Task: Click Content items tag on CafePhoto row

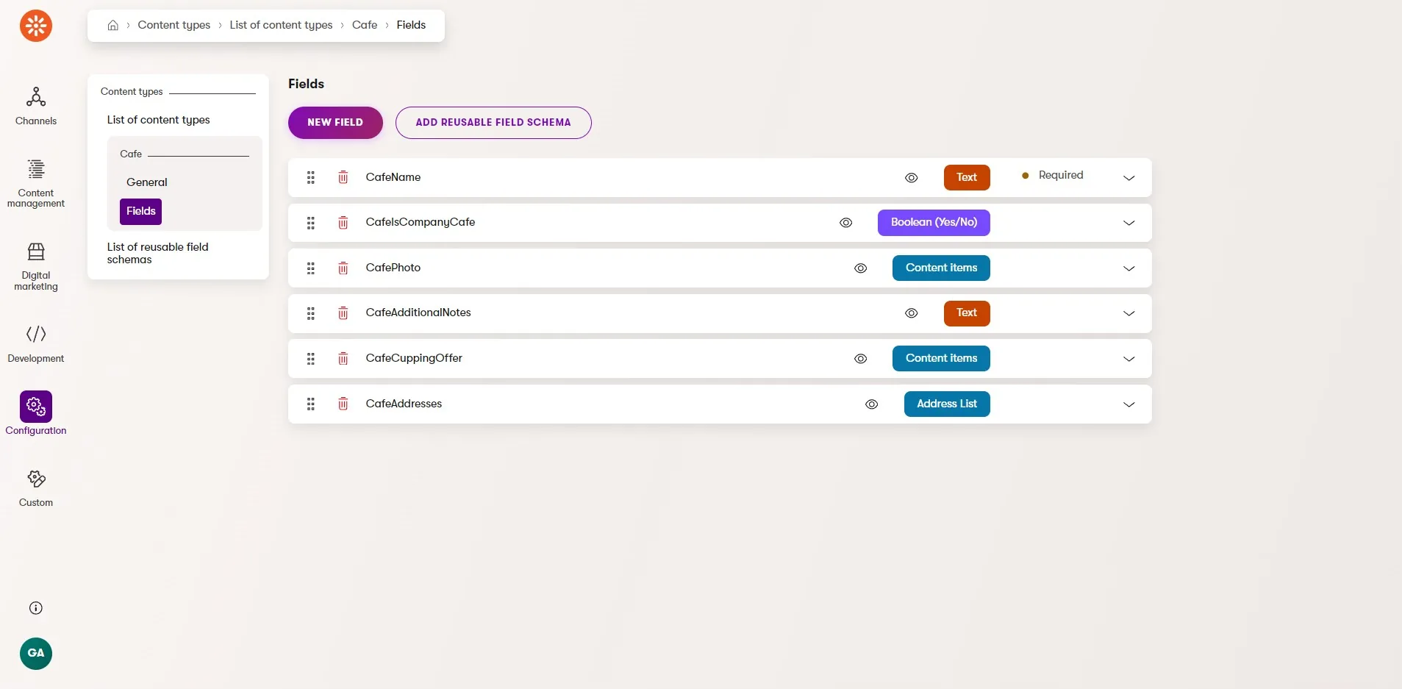Action: 941,268
